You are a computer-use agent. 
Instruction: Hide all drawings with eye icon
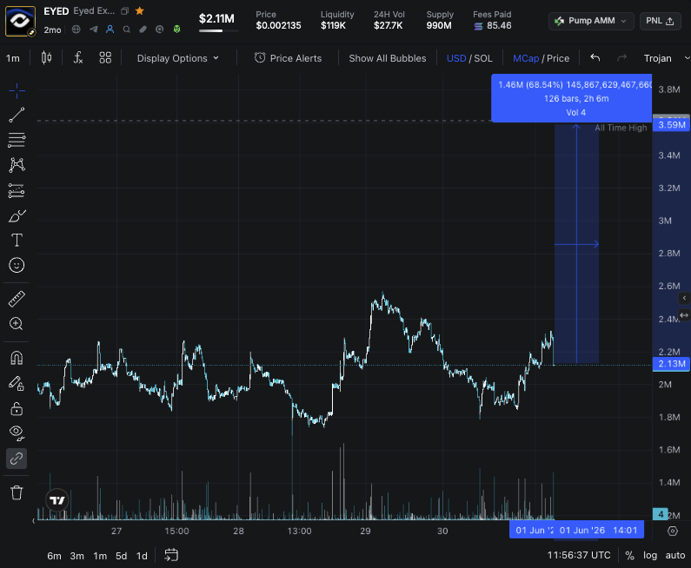[x=17, y=433]
